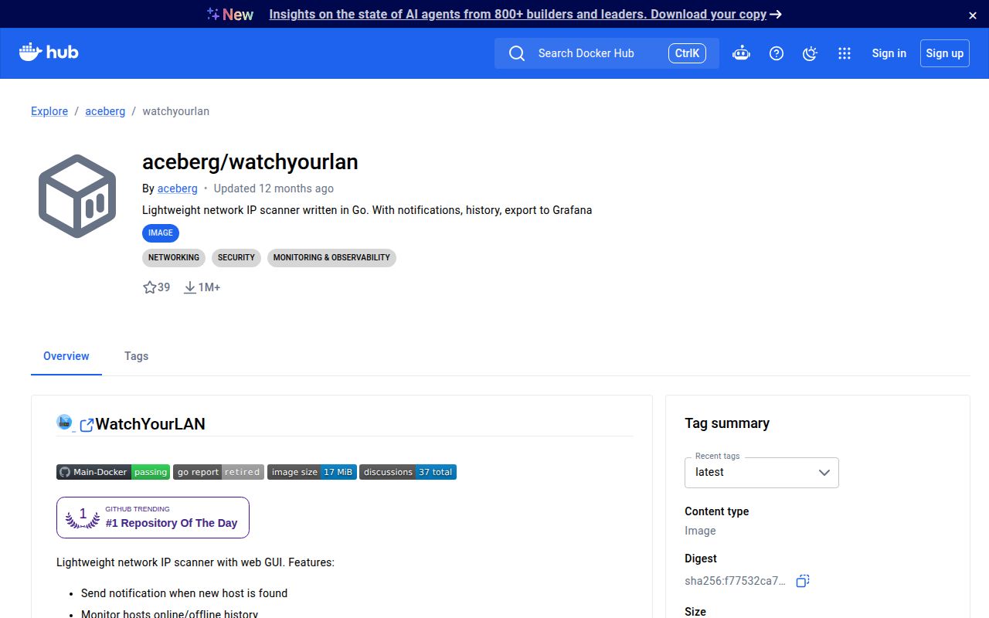Click the downloads 1M+ icon

190,287
